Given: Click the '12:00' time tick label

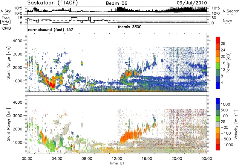Looking at the screenshot, I should (x=117, y=159).
